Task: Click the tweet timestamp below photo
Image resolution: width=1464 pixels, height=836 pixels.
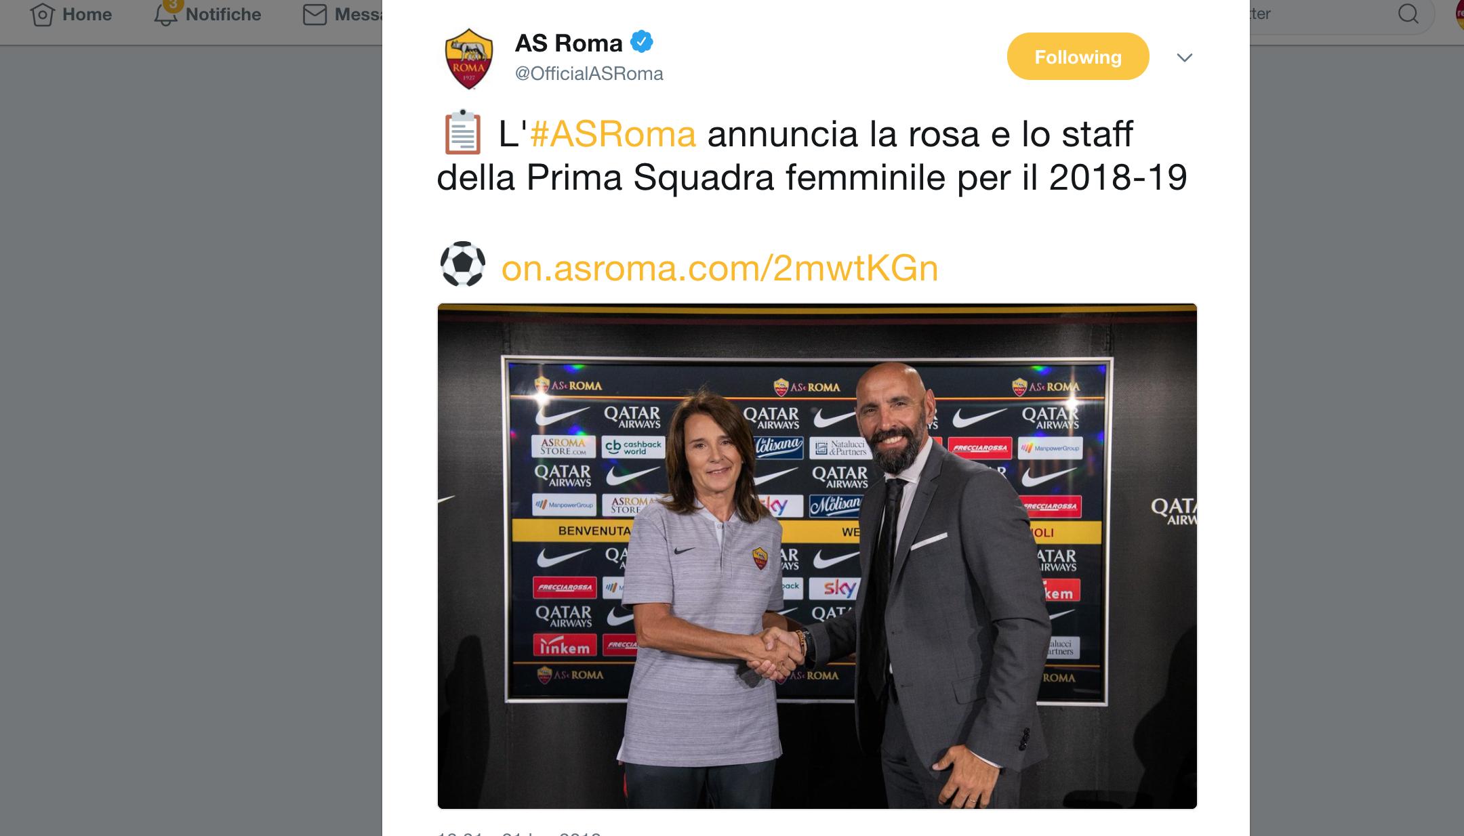Action: click(519, 833)
